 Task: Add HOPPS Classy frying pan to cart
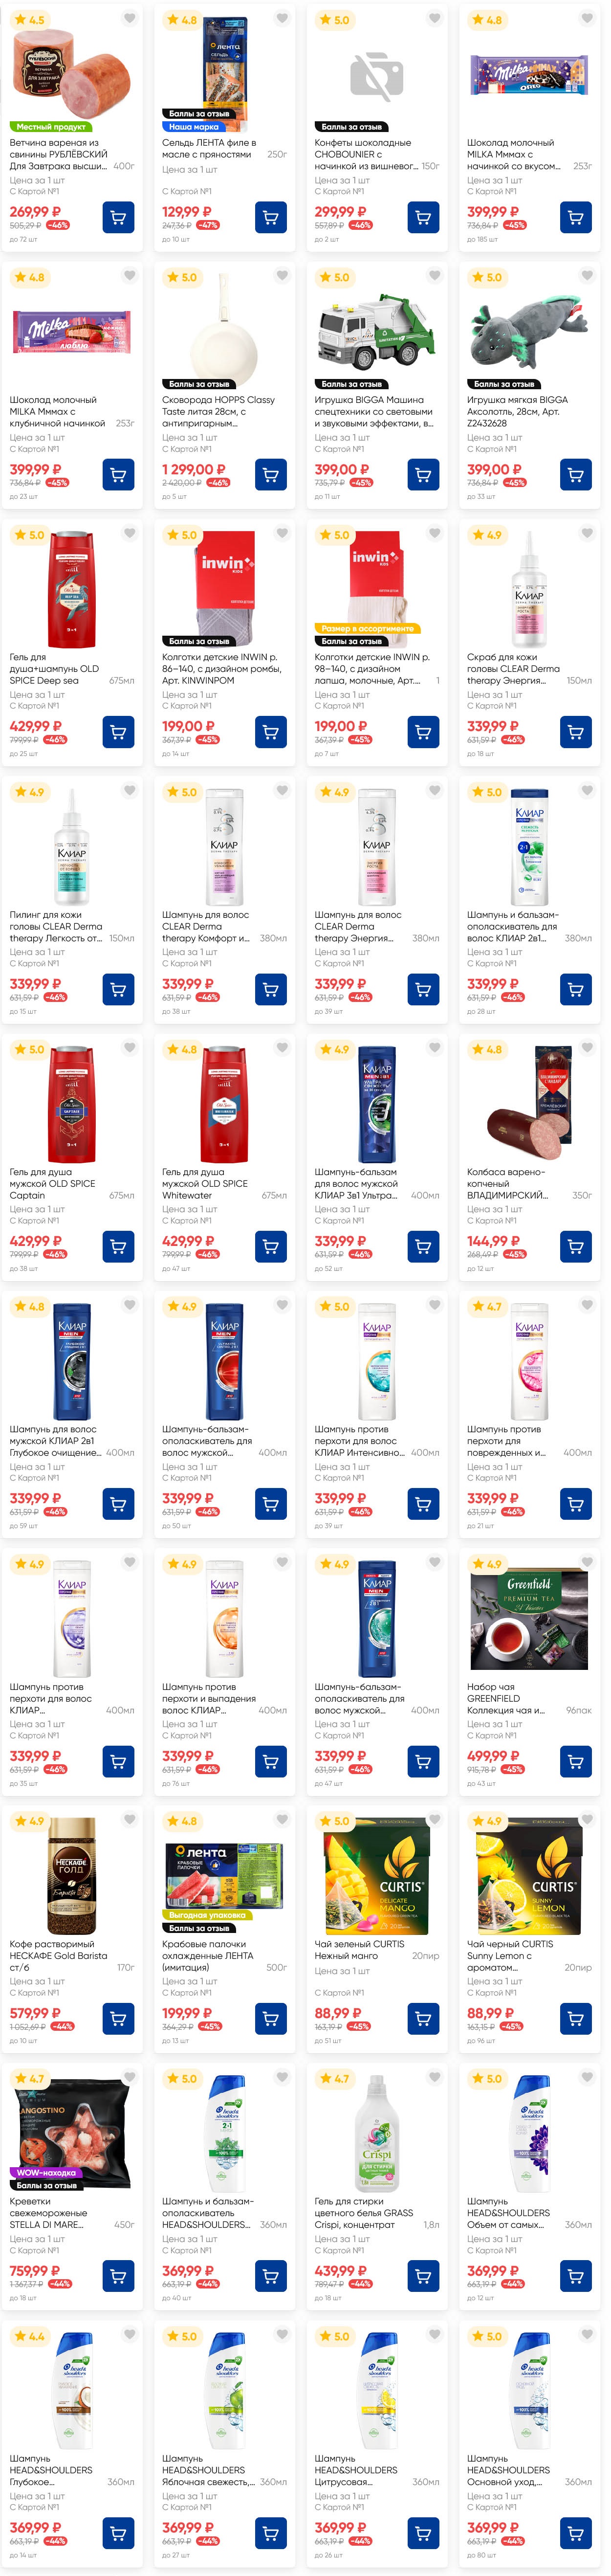click(x=270, y=474)
